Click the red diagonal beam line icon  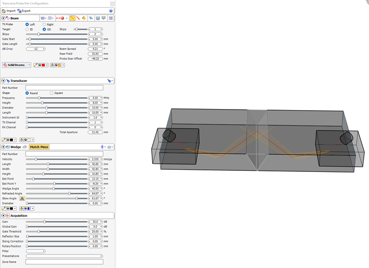tap(78, 18)
